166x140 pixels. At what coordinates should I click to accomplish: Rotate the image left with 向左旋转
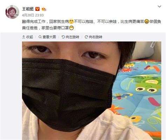tap(70, 37)
